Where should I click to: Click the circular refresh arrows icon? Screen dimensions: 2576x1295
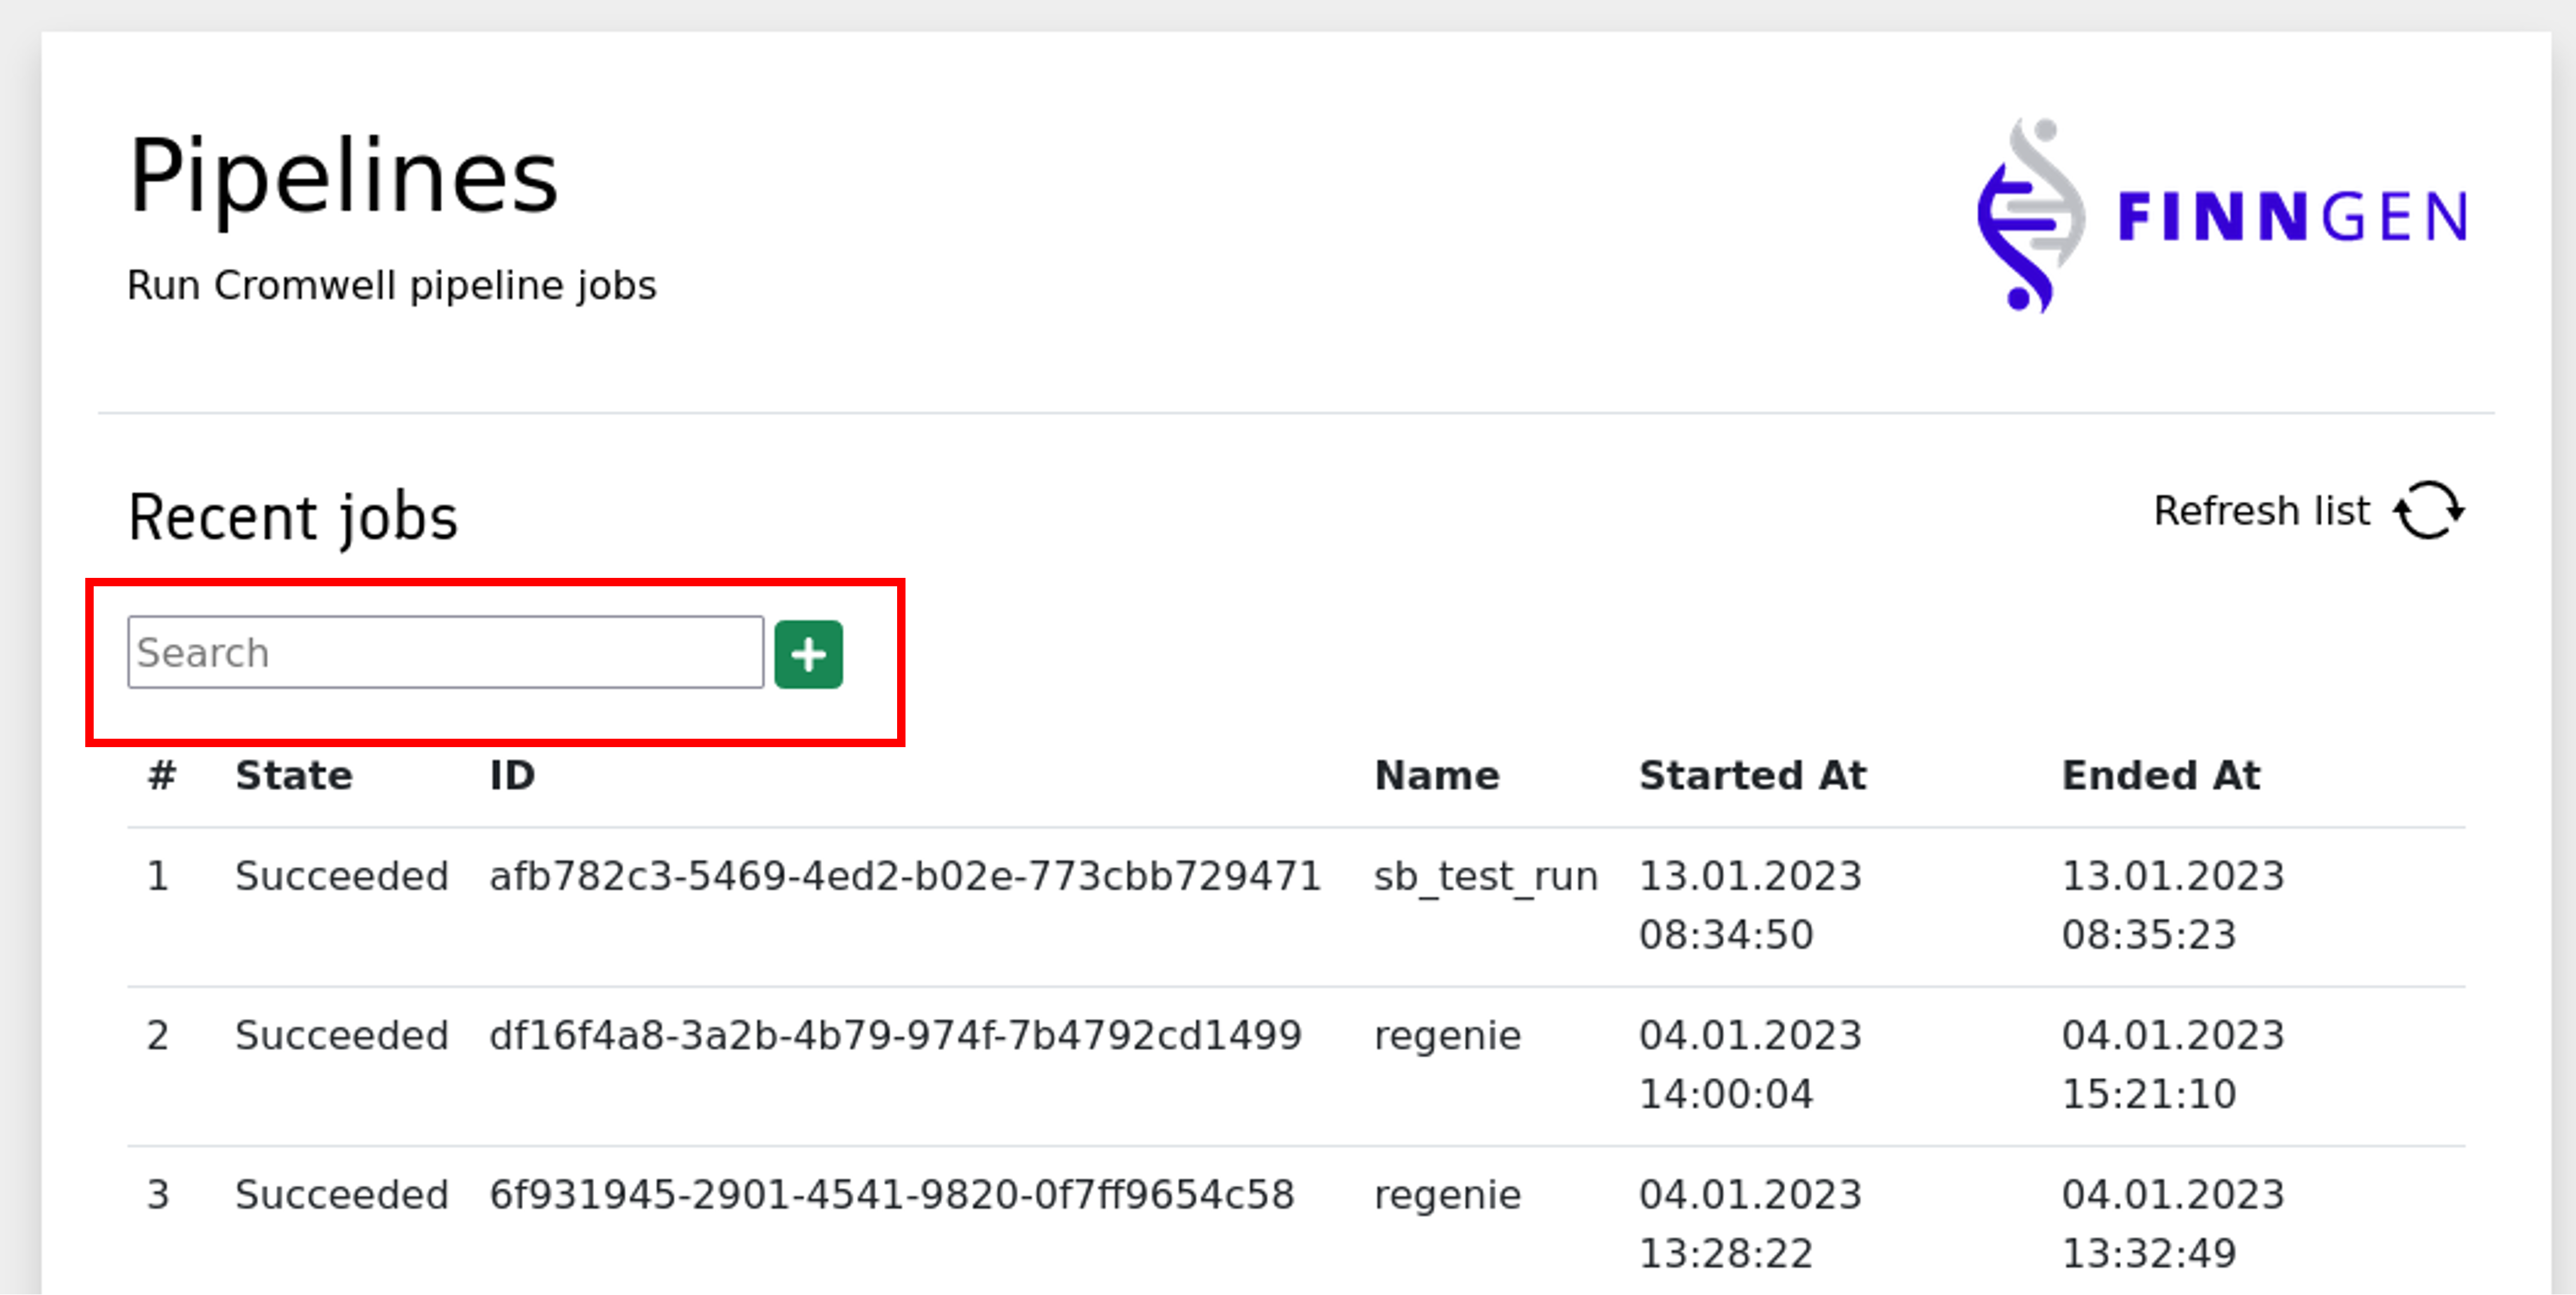pos(2428,511)
